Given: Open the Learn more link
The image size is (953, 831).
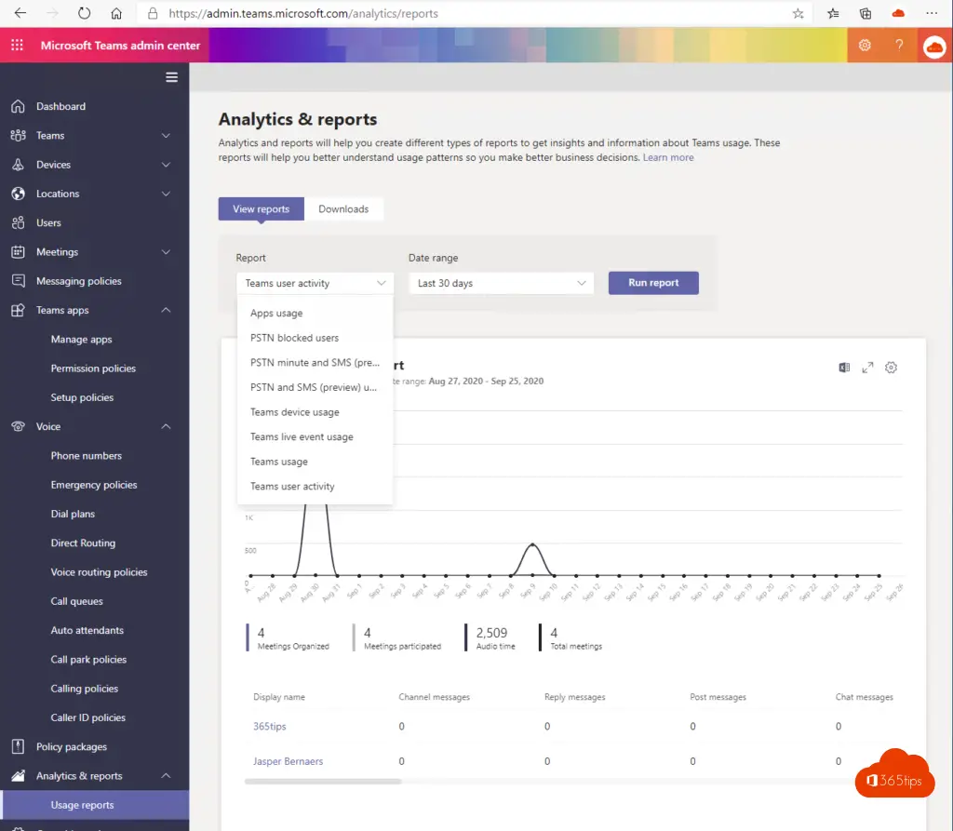Looking at the screenshot, I should point(668,157).
